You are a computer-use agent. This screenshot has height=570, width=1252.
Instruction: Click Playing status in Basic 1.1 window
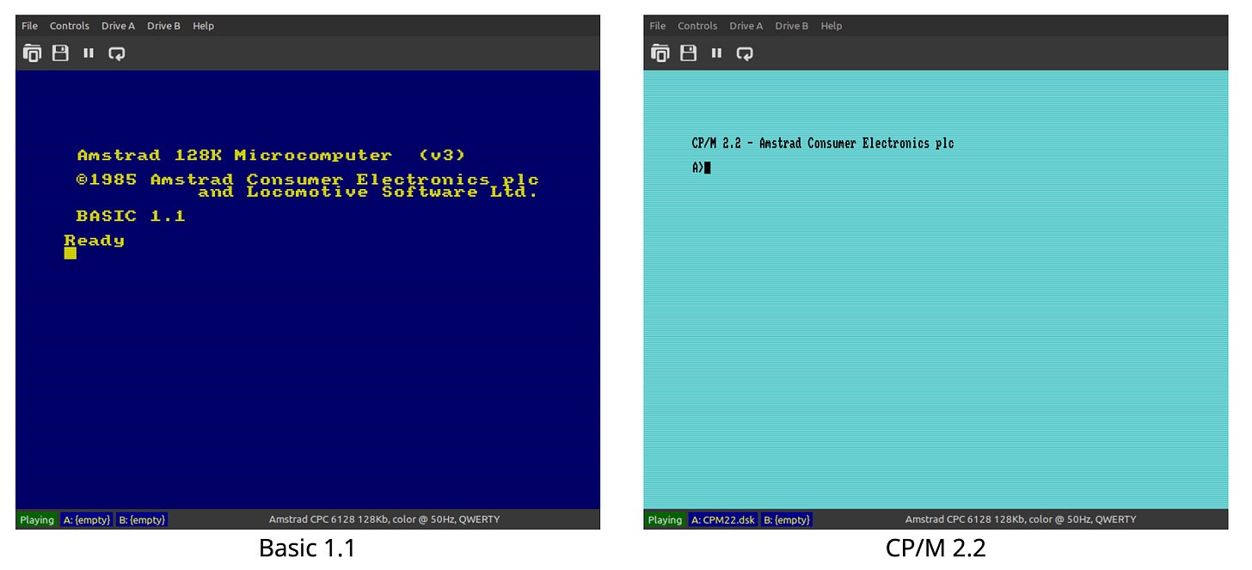(x=37, y=519)
